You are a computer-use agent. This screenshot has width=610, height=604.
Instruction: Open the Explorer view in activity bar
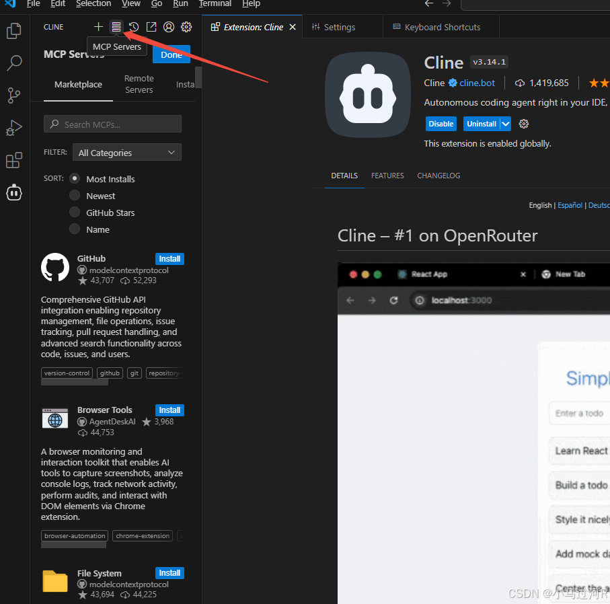[14, 31]
